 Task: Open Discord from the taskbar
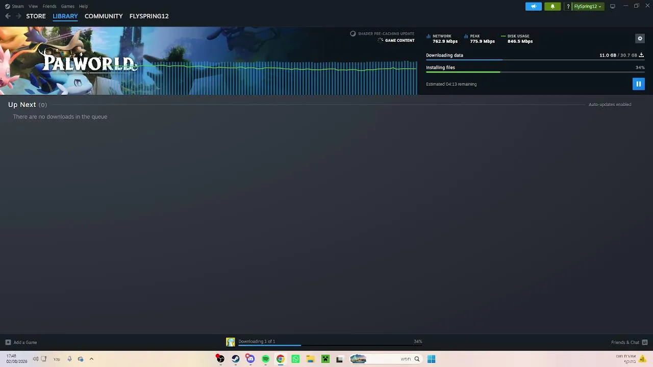coord(250,359)
